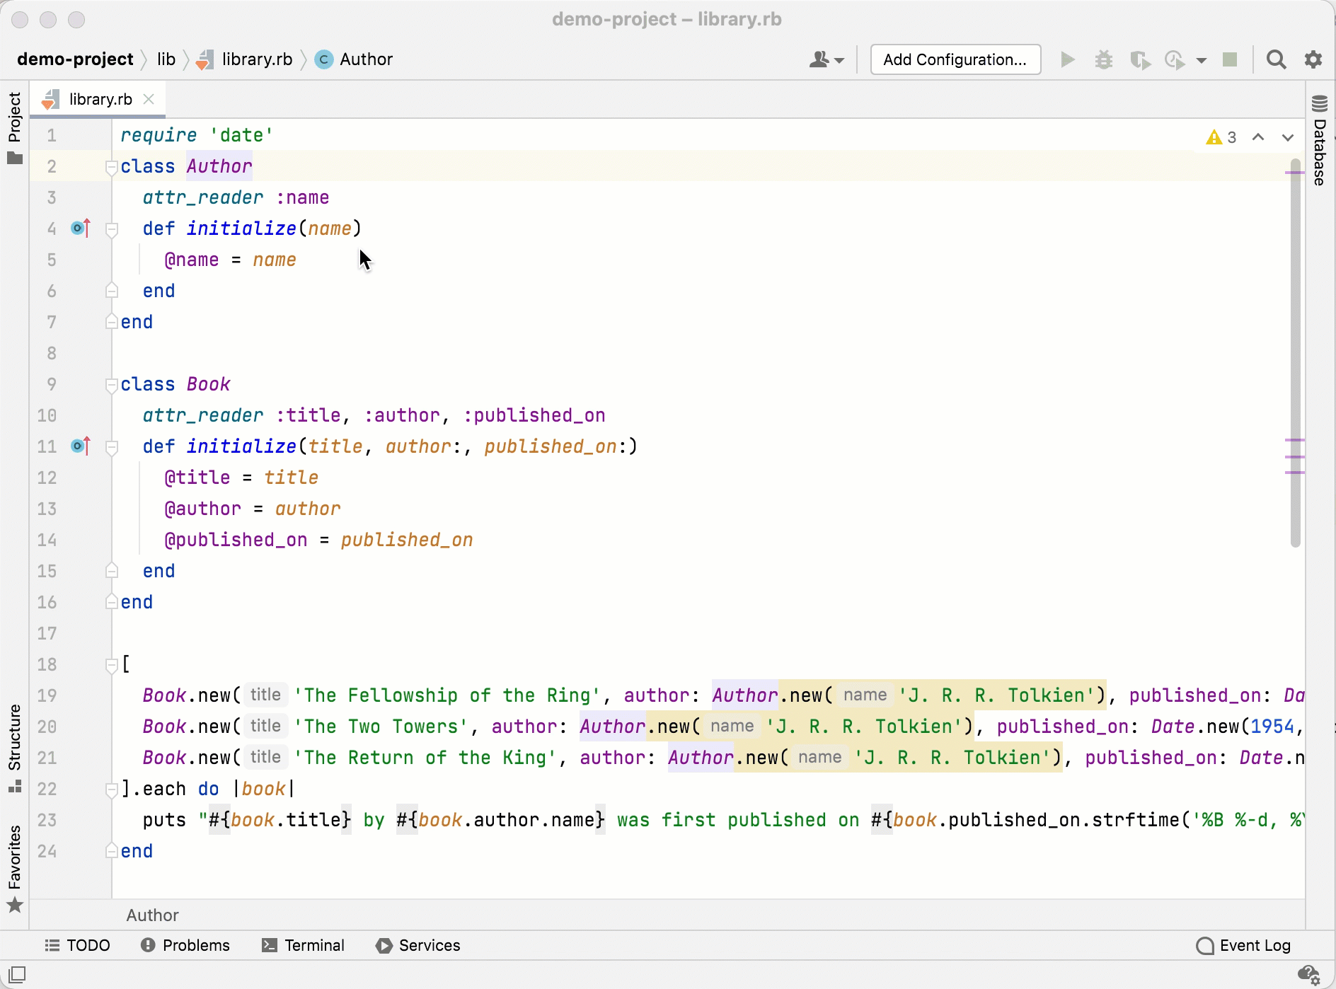The height and width of the screenshot is (989, 1336).
Task: Click the Run button in toolbar
Action: pos(1067,59)
